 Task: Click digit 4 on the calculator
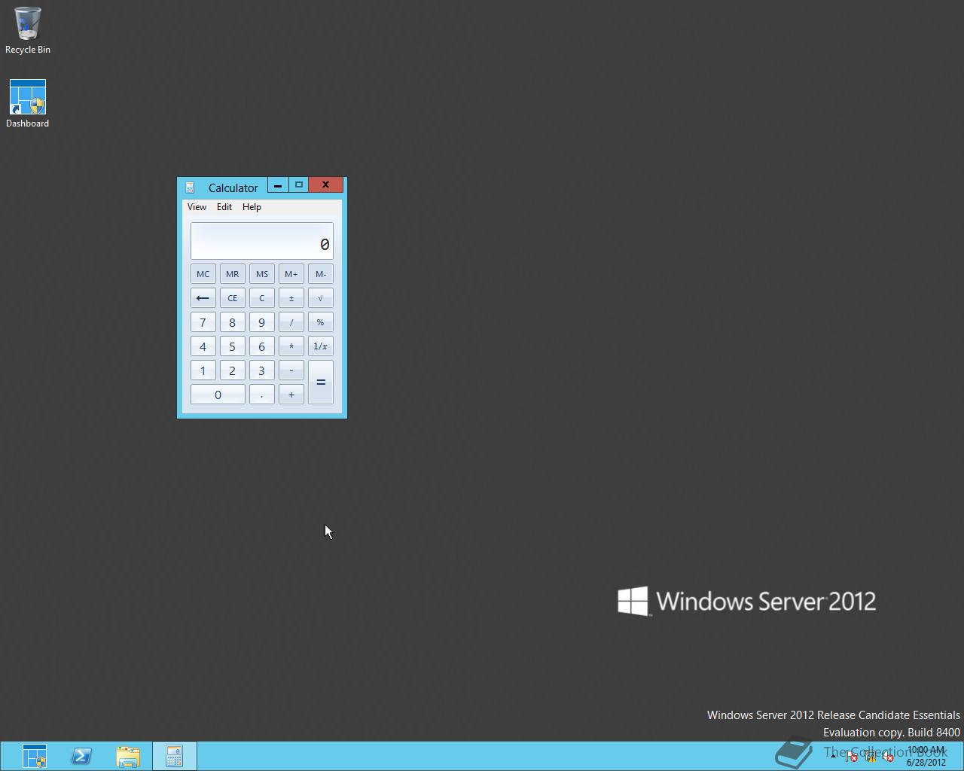point(203,346)
